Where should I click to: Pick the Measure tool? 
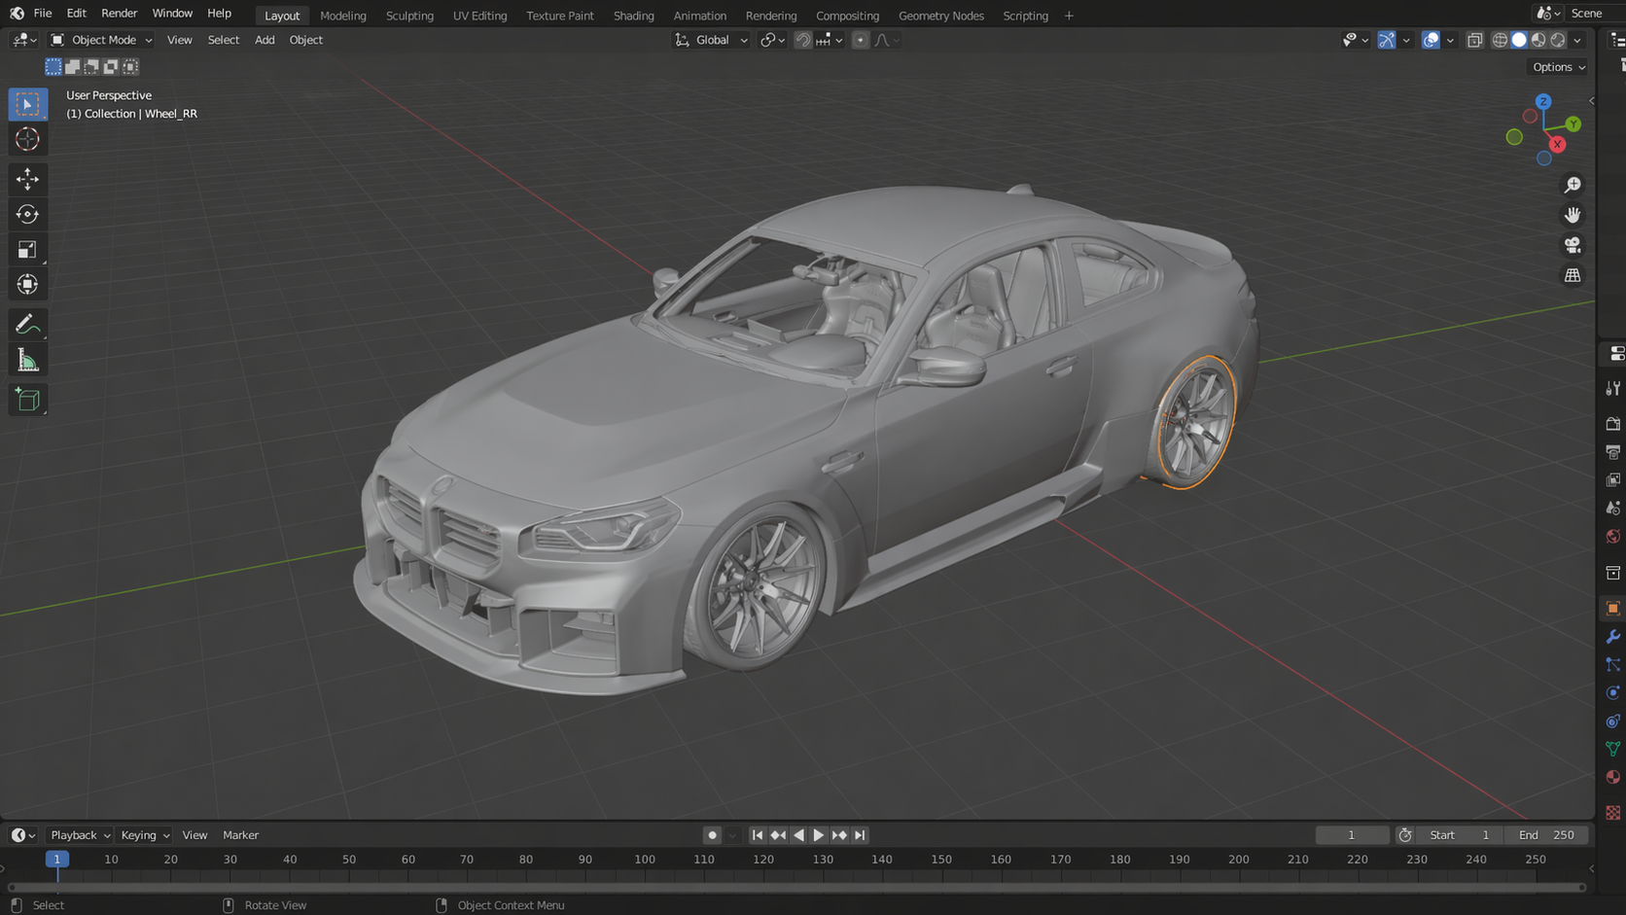click(x=27, y=361)
